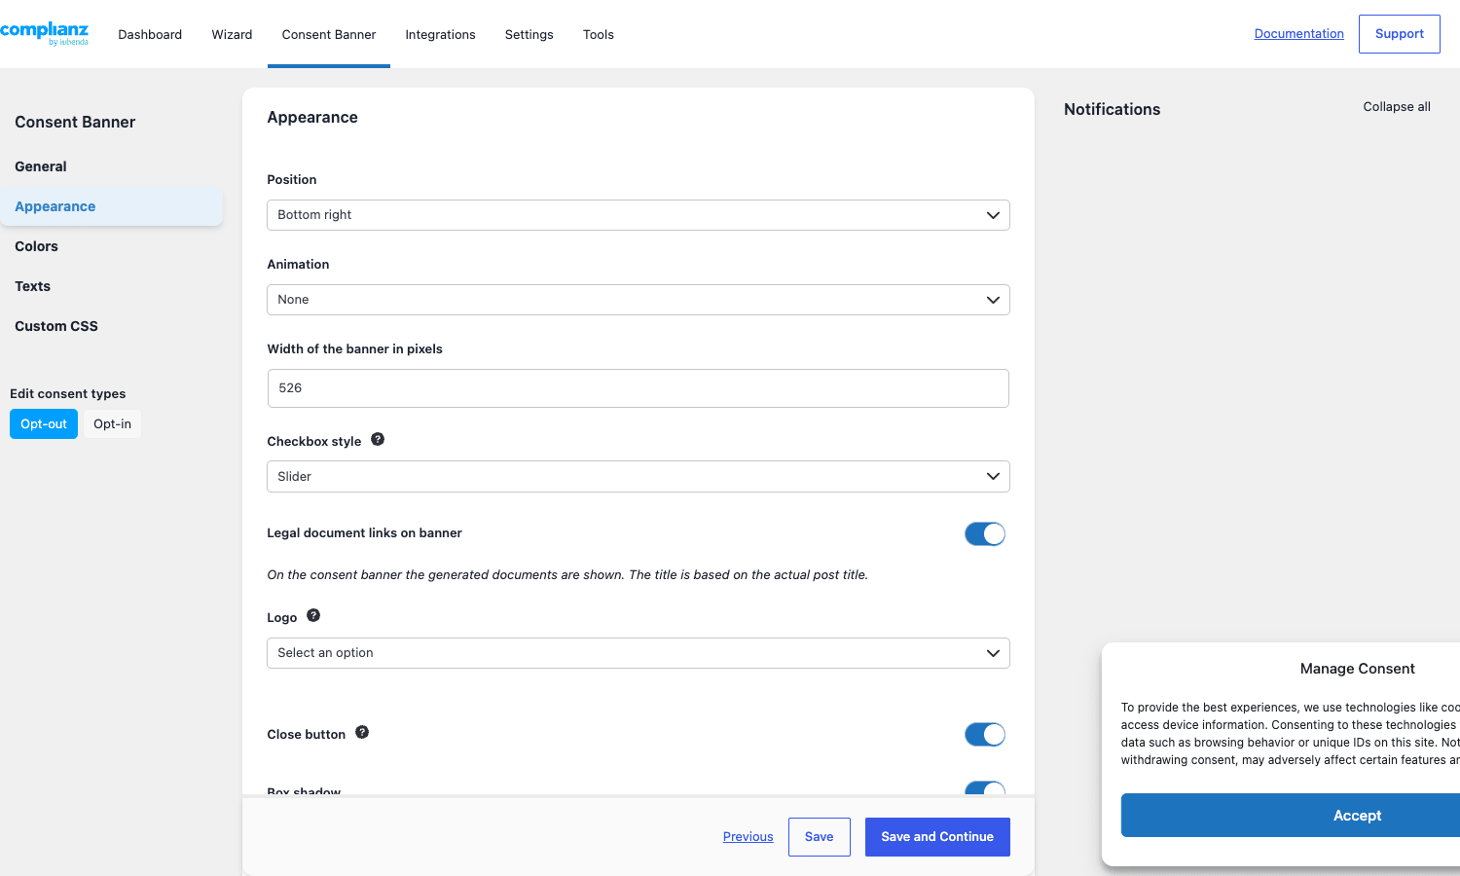The image size is (1460, 876).
Task: Open the Animation dropdown
Action: pyautogui.click(x=639, y=300)
